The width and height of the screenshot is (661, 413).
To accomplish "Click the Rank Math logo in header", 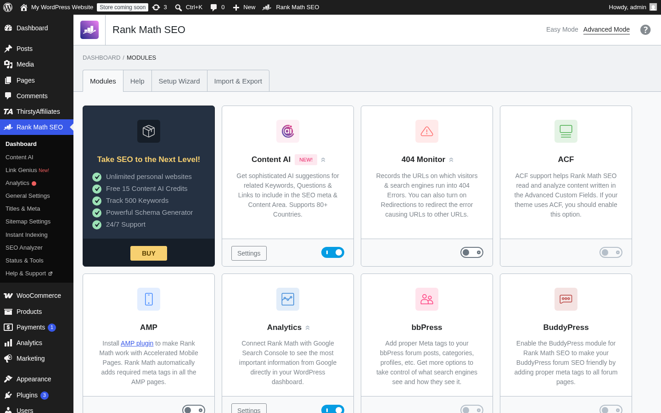I will coord(90,30).
